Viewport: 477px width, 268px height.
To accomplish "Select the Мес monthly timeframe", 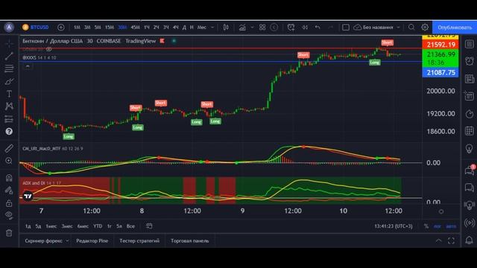I will (x=202, y=28).
